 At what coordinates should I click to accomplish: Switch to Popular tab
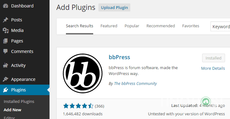click(x=132, y=26)
